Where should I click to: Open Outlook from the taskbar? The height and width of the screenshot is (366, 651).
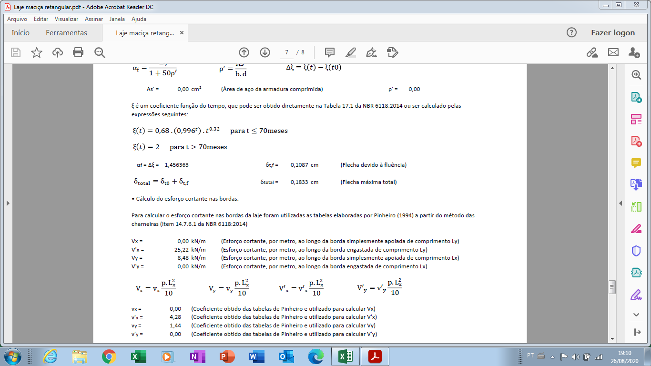[x=286, y=356]
